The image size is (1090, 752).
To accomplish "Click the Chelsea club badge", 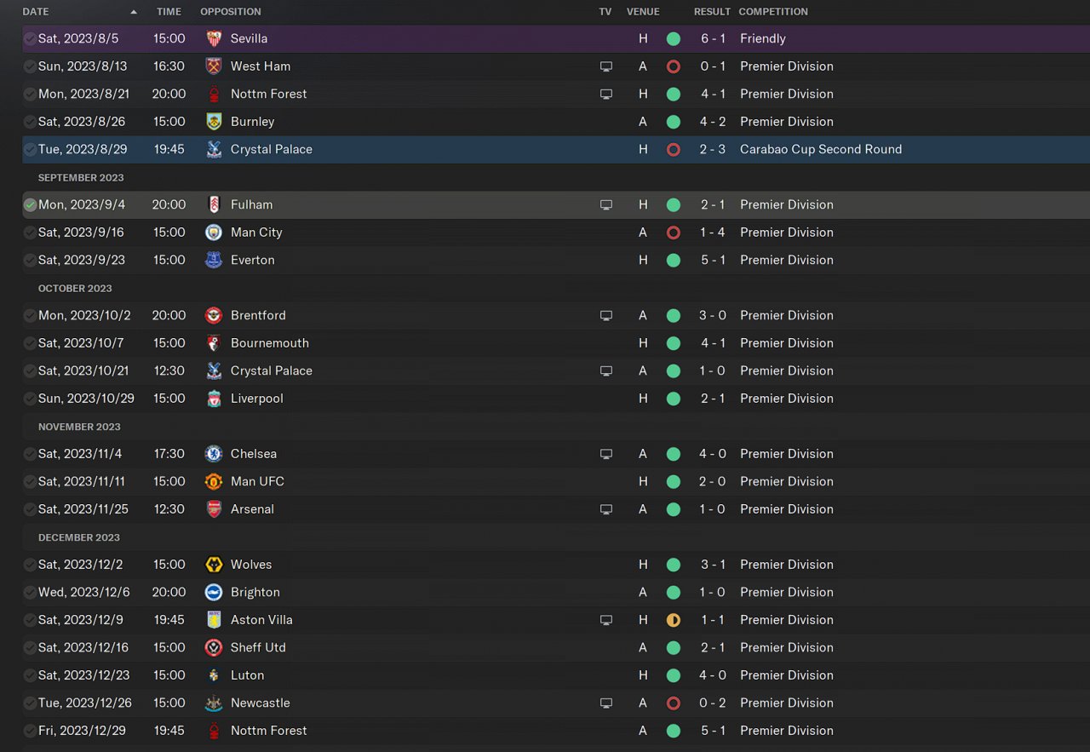I will click(x=214, y=454).
